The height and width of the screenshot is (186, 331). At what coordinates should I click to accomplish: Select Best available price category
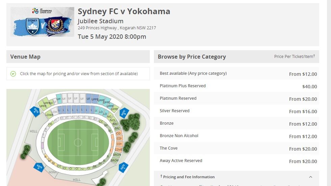[237, 73]
